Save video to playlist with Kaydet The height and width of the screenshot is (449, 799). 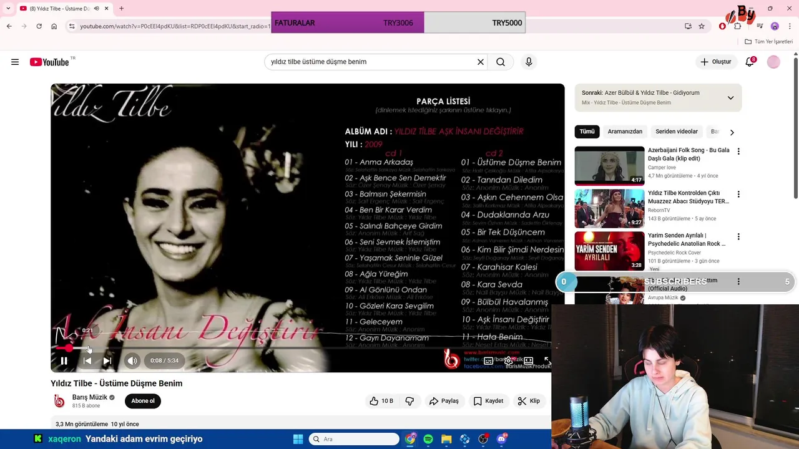click(x=488, y=401)
